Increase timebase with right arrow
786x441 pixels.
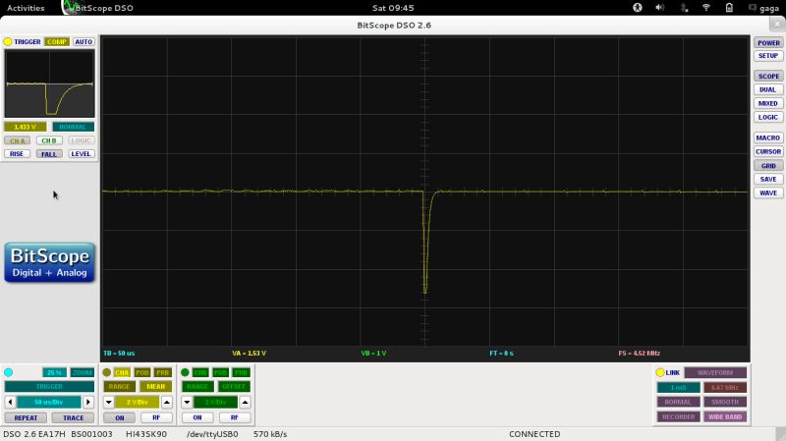pyautogui.click(x=88, y=402)
